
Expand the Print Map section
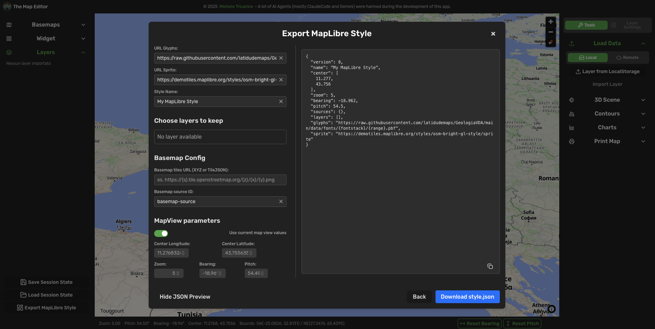643,141
